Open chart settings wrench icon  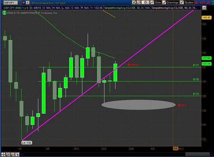[139, 2]
